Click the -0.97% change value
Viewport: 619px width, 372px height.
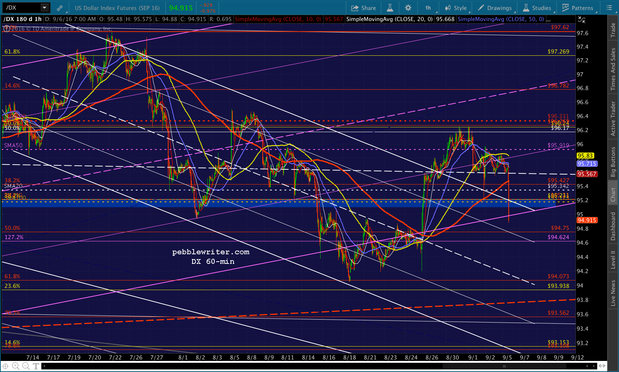tap(208, 11)
